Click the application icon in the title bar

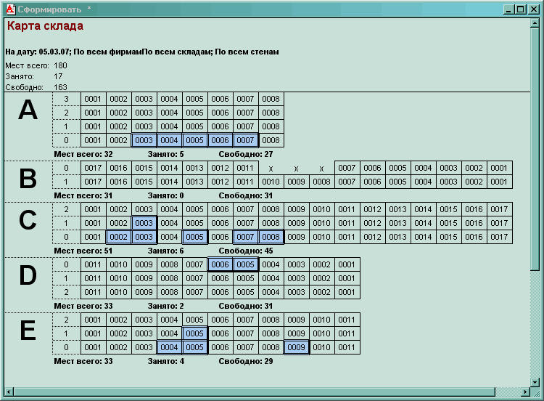click(10, 9)
